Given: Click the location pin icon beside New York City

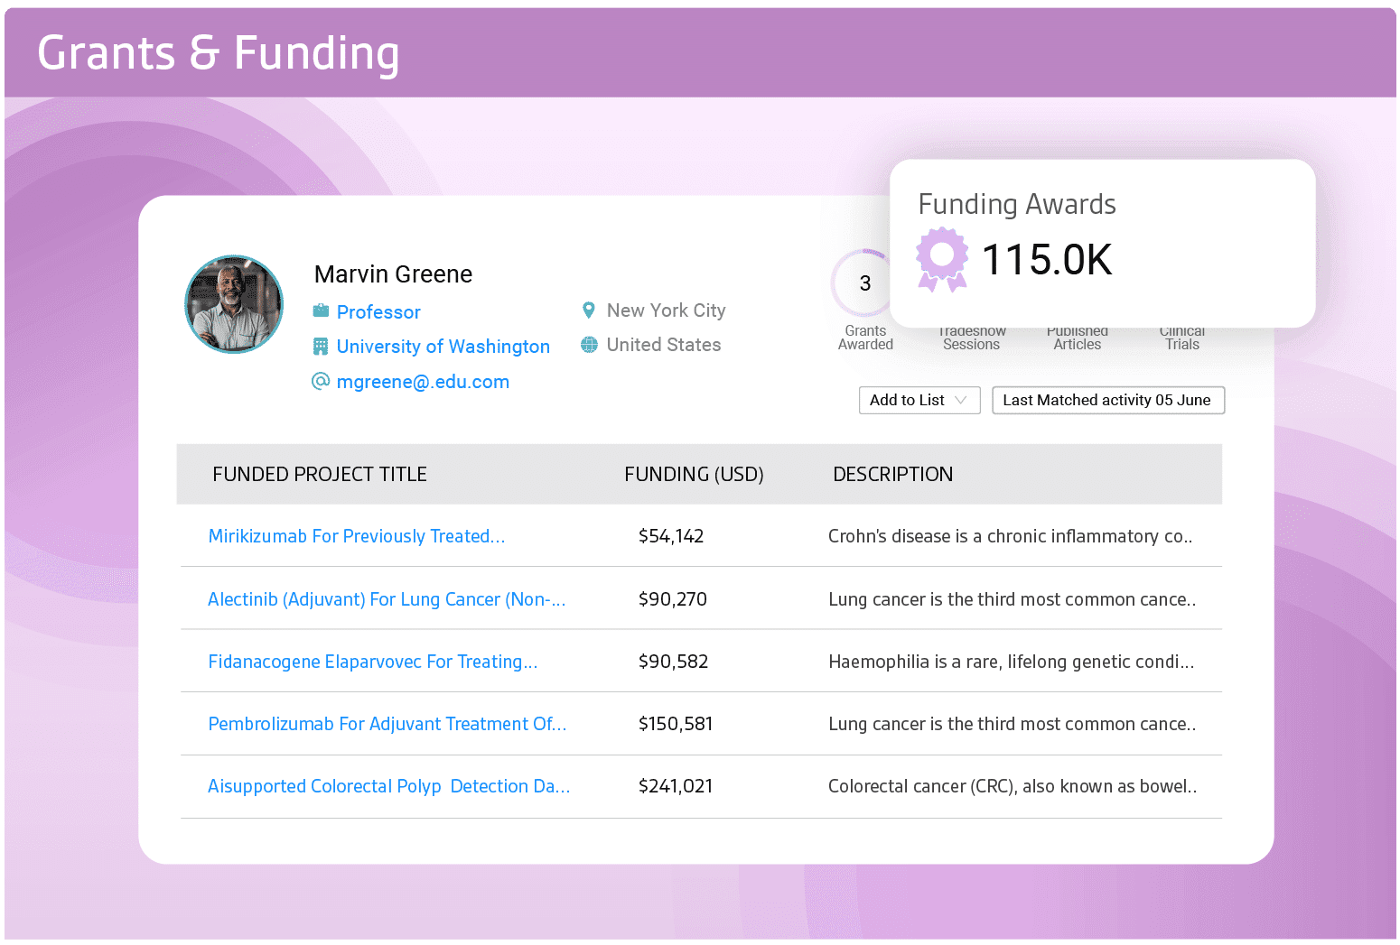Looking at the screenshot, I should tap(589, 310).
